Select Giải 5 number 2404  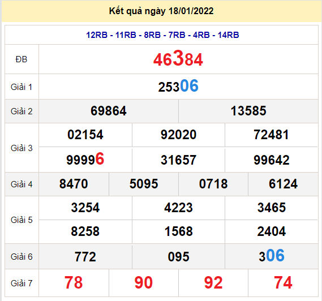(271, 231)
